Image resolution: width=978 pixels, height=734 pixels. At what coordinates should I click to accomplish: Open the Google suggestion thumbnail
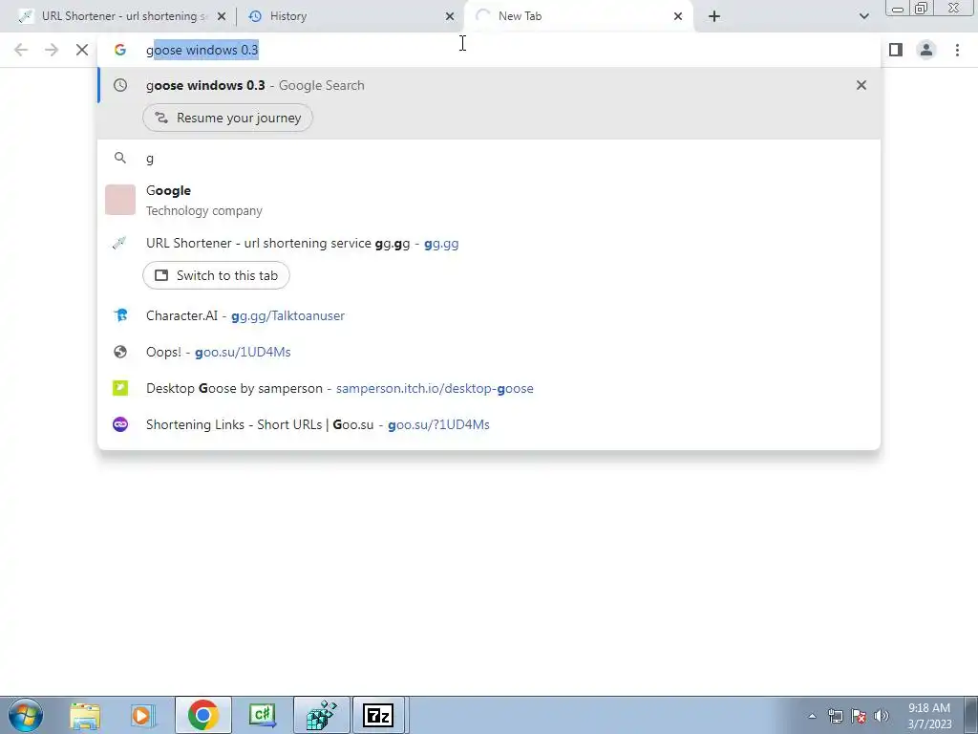click(x=120, y=200)
